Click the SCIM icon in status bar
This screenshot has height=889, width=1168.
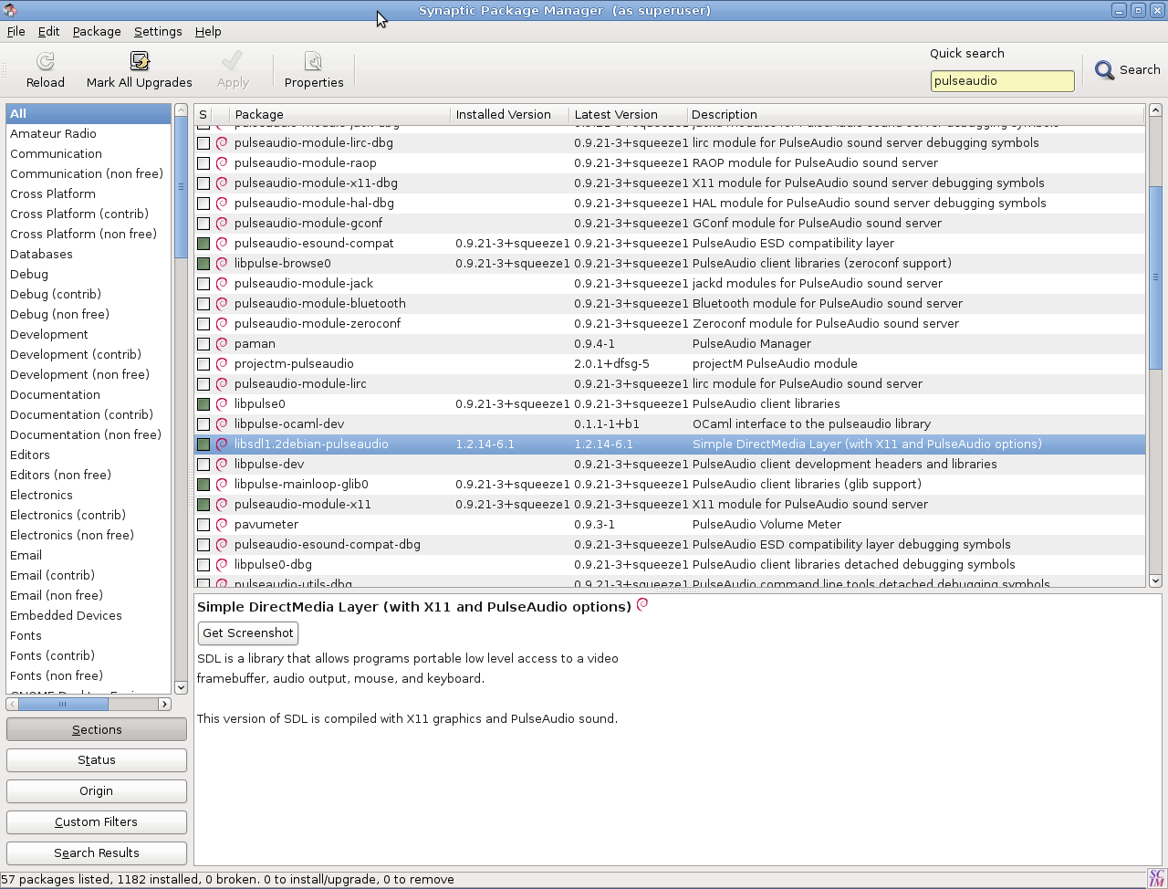point(1157,878)
